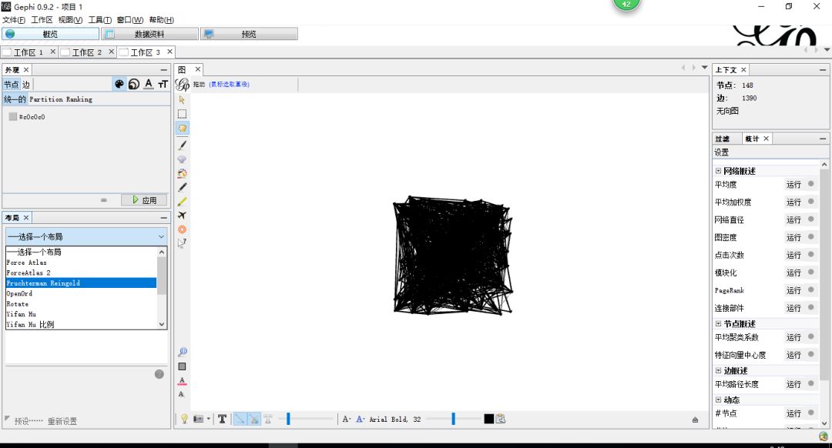
Task: Toggle edges source node color button
Action: tap(254, 419)
